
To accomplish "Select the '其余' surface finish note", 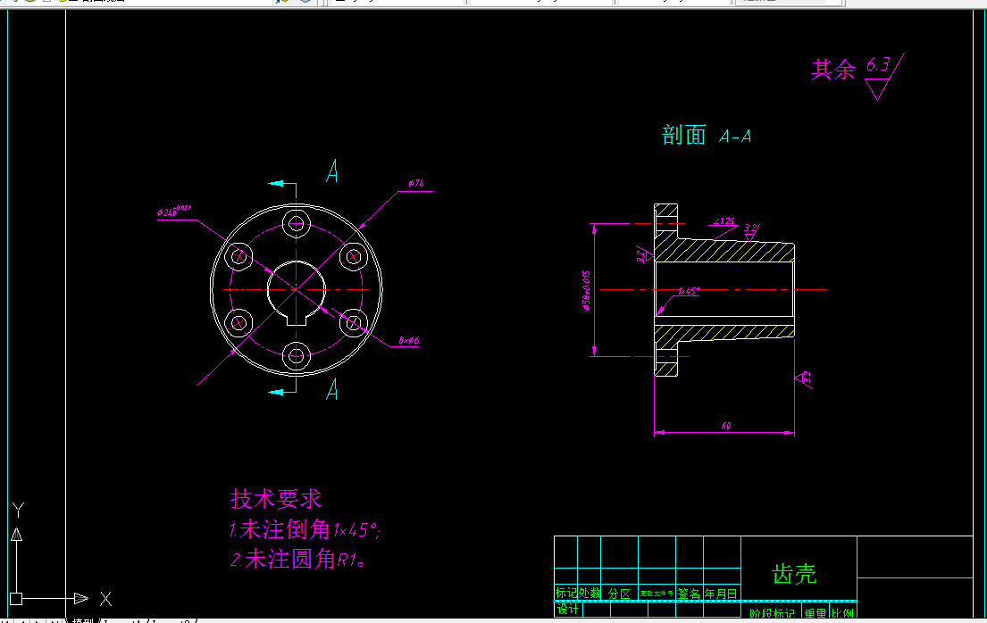I will (832, 70).
